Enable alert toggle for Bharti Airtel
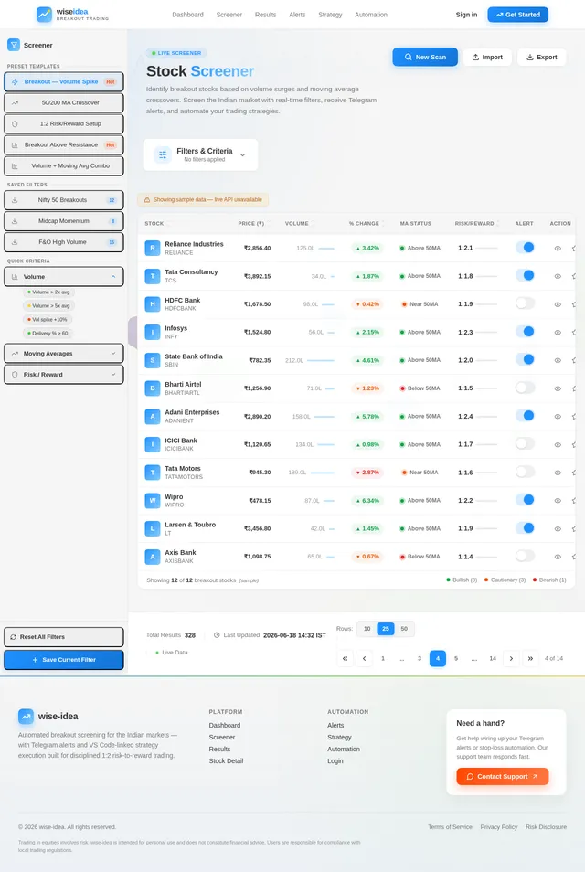 pos(525,388)
